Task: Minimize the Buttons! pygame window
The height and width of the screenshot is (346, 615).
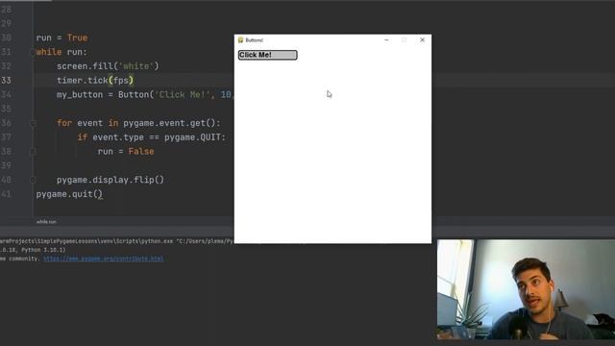Action: tap(386, 40)
